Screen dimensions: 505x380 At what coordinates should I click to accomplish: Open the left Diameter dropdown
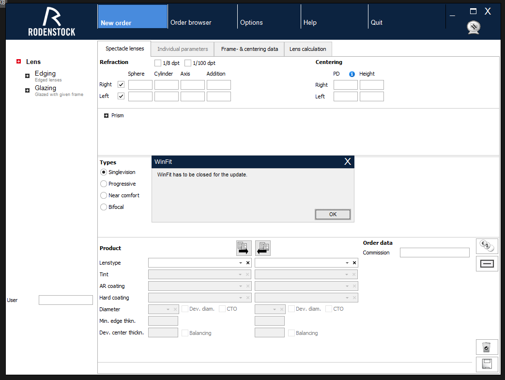(168, 309)
